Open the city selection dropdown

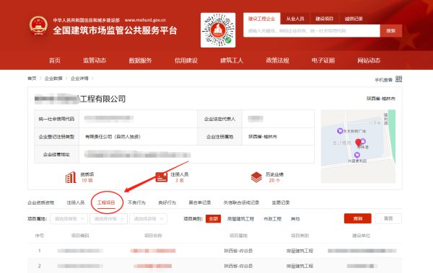(x=108, y=219)
